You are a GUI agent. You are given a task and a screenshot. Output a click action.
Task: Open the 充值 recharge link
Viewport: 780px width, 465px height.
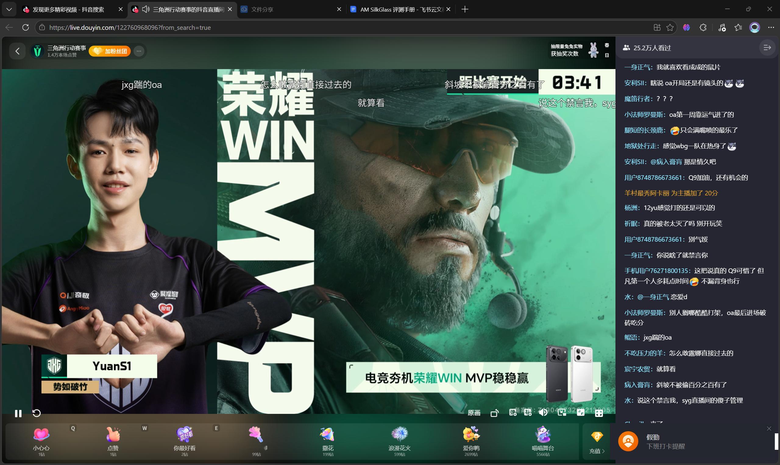tap(596, 451)
